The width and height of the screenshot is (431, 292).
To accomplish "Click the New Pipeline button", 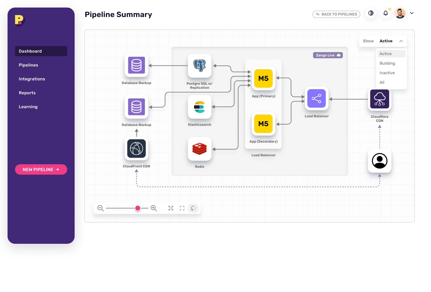I will tap(41, 169).
